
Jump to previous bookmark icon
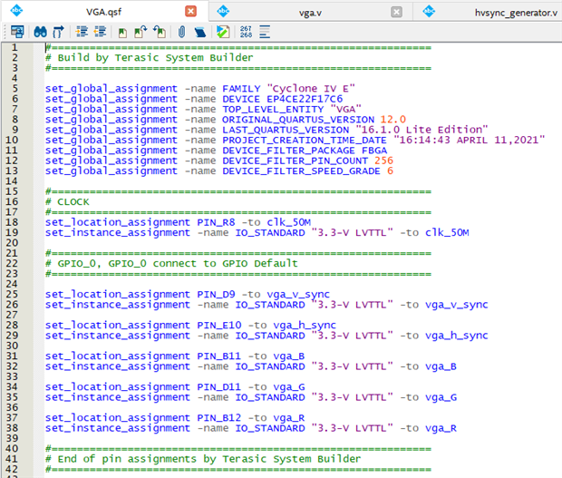point(159,32)
